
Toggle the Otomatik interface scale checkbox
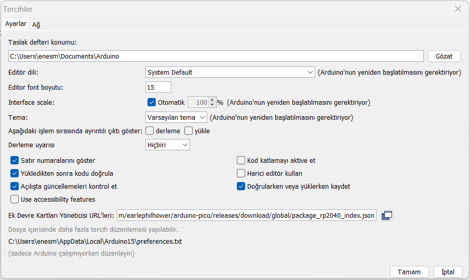[x=152, y=103]
